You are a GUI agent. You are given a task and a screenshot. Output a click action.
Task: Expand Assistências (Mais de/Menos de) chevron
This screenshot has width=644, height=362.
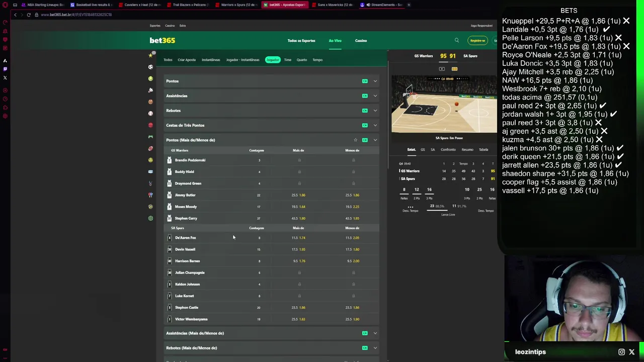pyautogui.click(x=375, y=333)
